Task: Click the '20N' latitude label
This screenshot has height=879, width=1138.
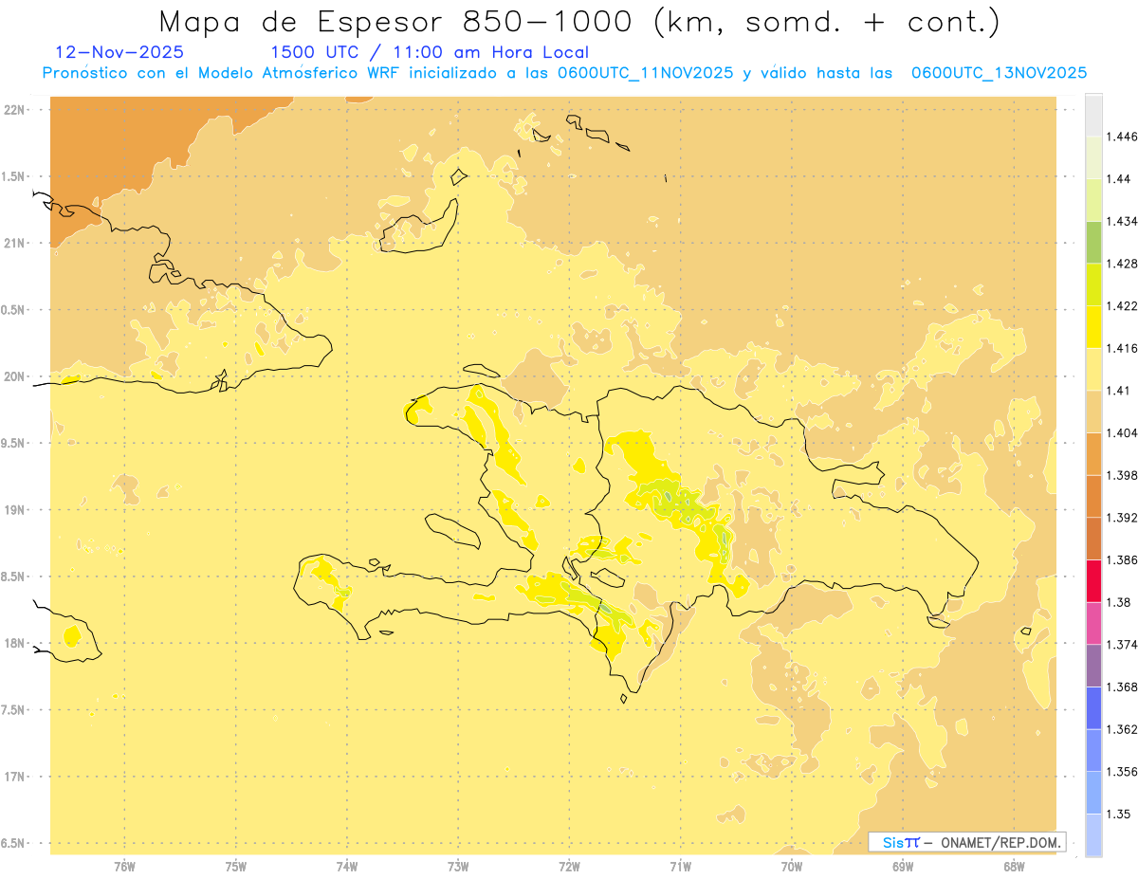Action: [14, 376]
